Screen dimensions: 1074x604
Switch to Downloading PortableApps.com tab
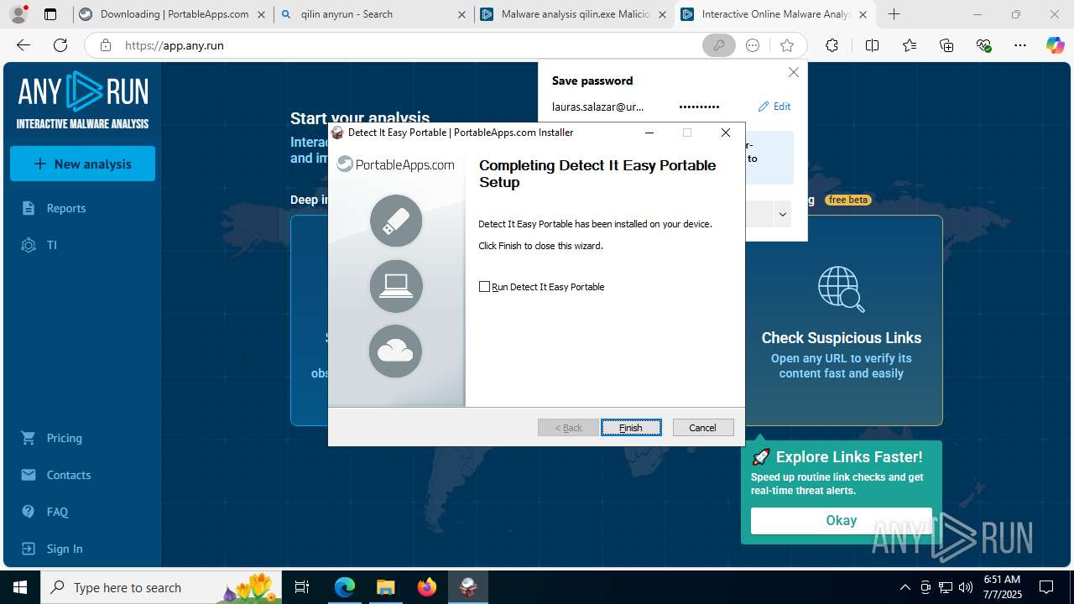[x=174, y=14]
